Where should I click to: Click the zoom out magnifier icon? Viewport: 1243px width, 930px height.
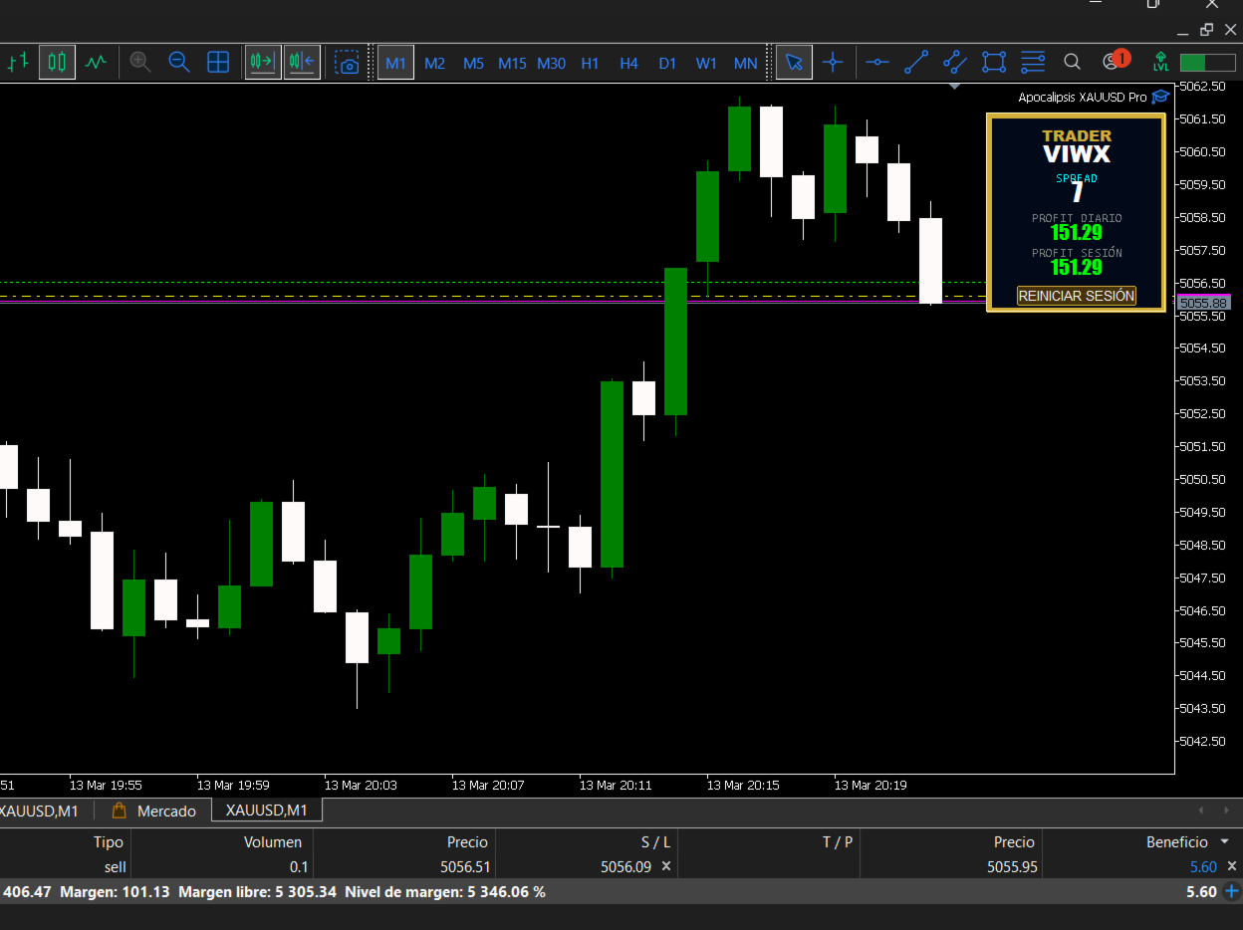tap(179, 62)
